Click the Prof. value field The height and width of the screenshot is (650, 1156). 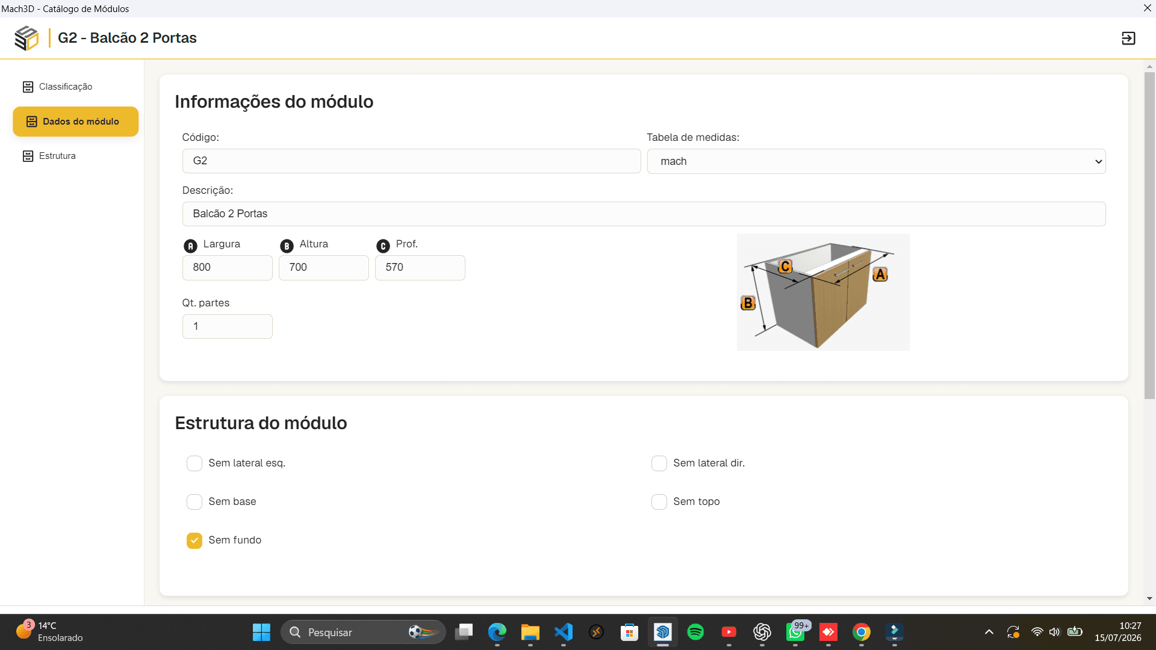pos(420,268)
